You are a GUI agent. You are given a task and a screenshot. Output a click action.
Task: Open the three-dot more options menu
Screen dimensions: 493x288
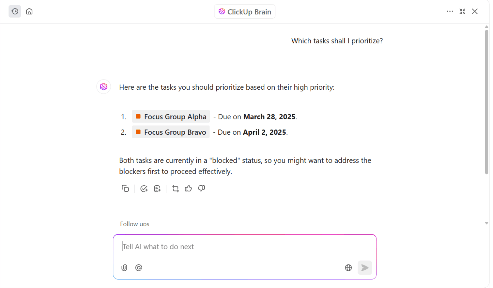tap(450, 11)
